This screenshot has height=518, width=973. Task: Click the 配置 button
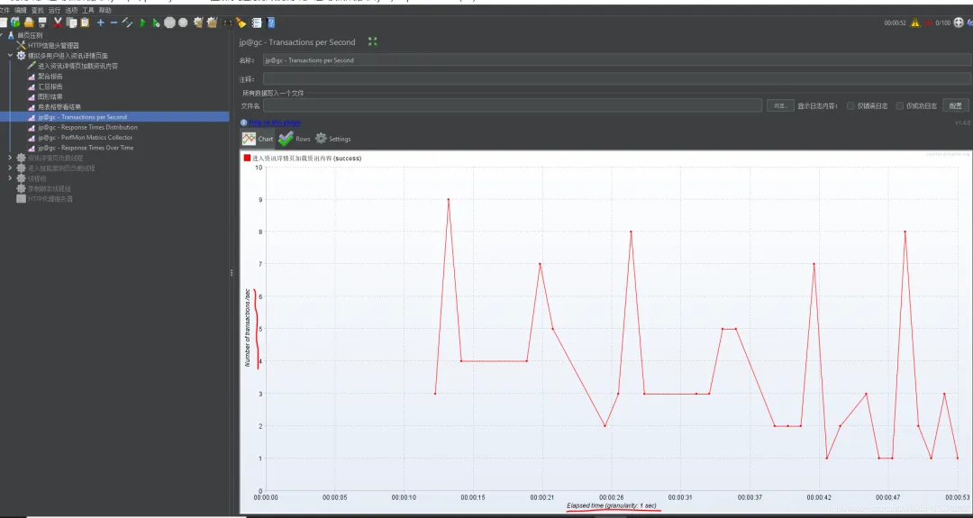(x=956, y=106)
